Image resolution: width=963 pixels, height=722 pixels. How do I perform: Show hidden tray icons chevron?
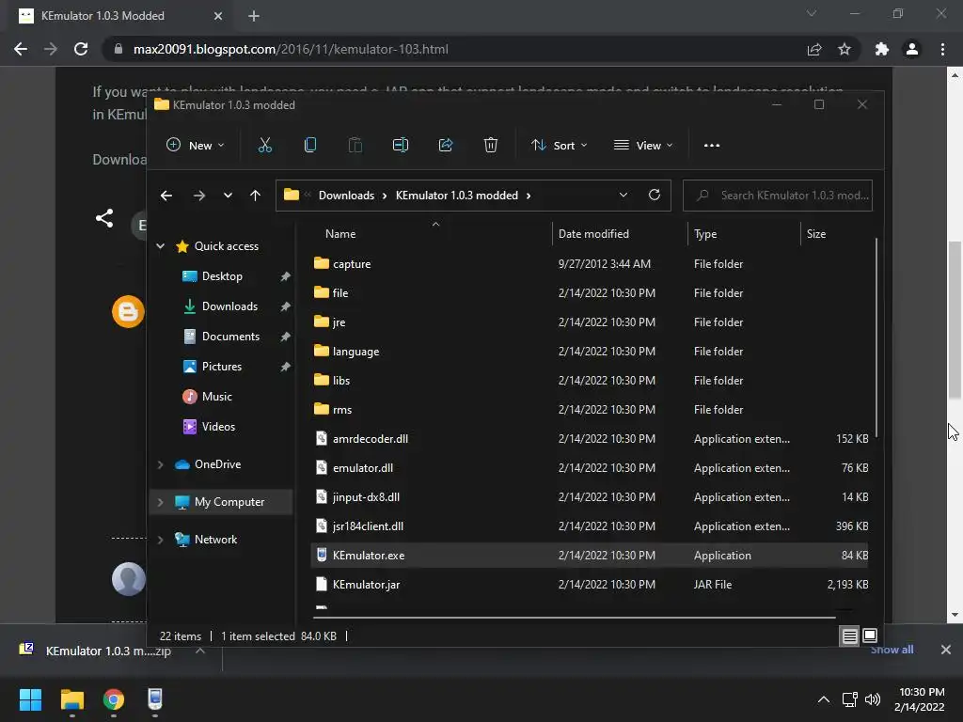pyautogui.click(x=824, y=699)
